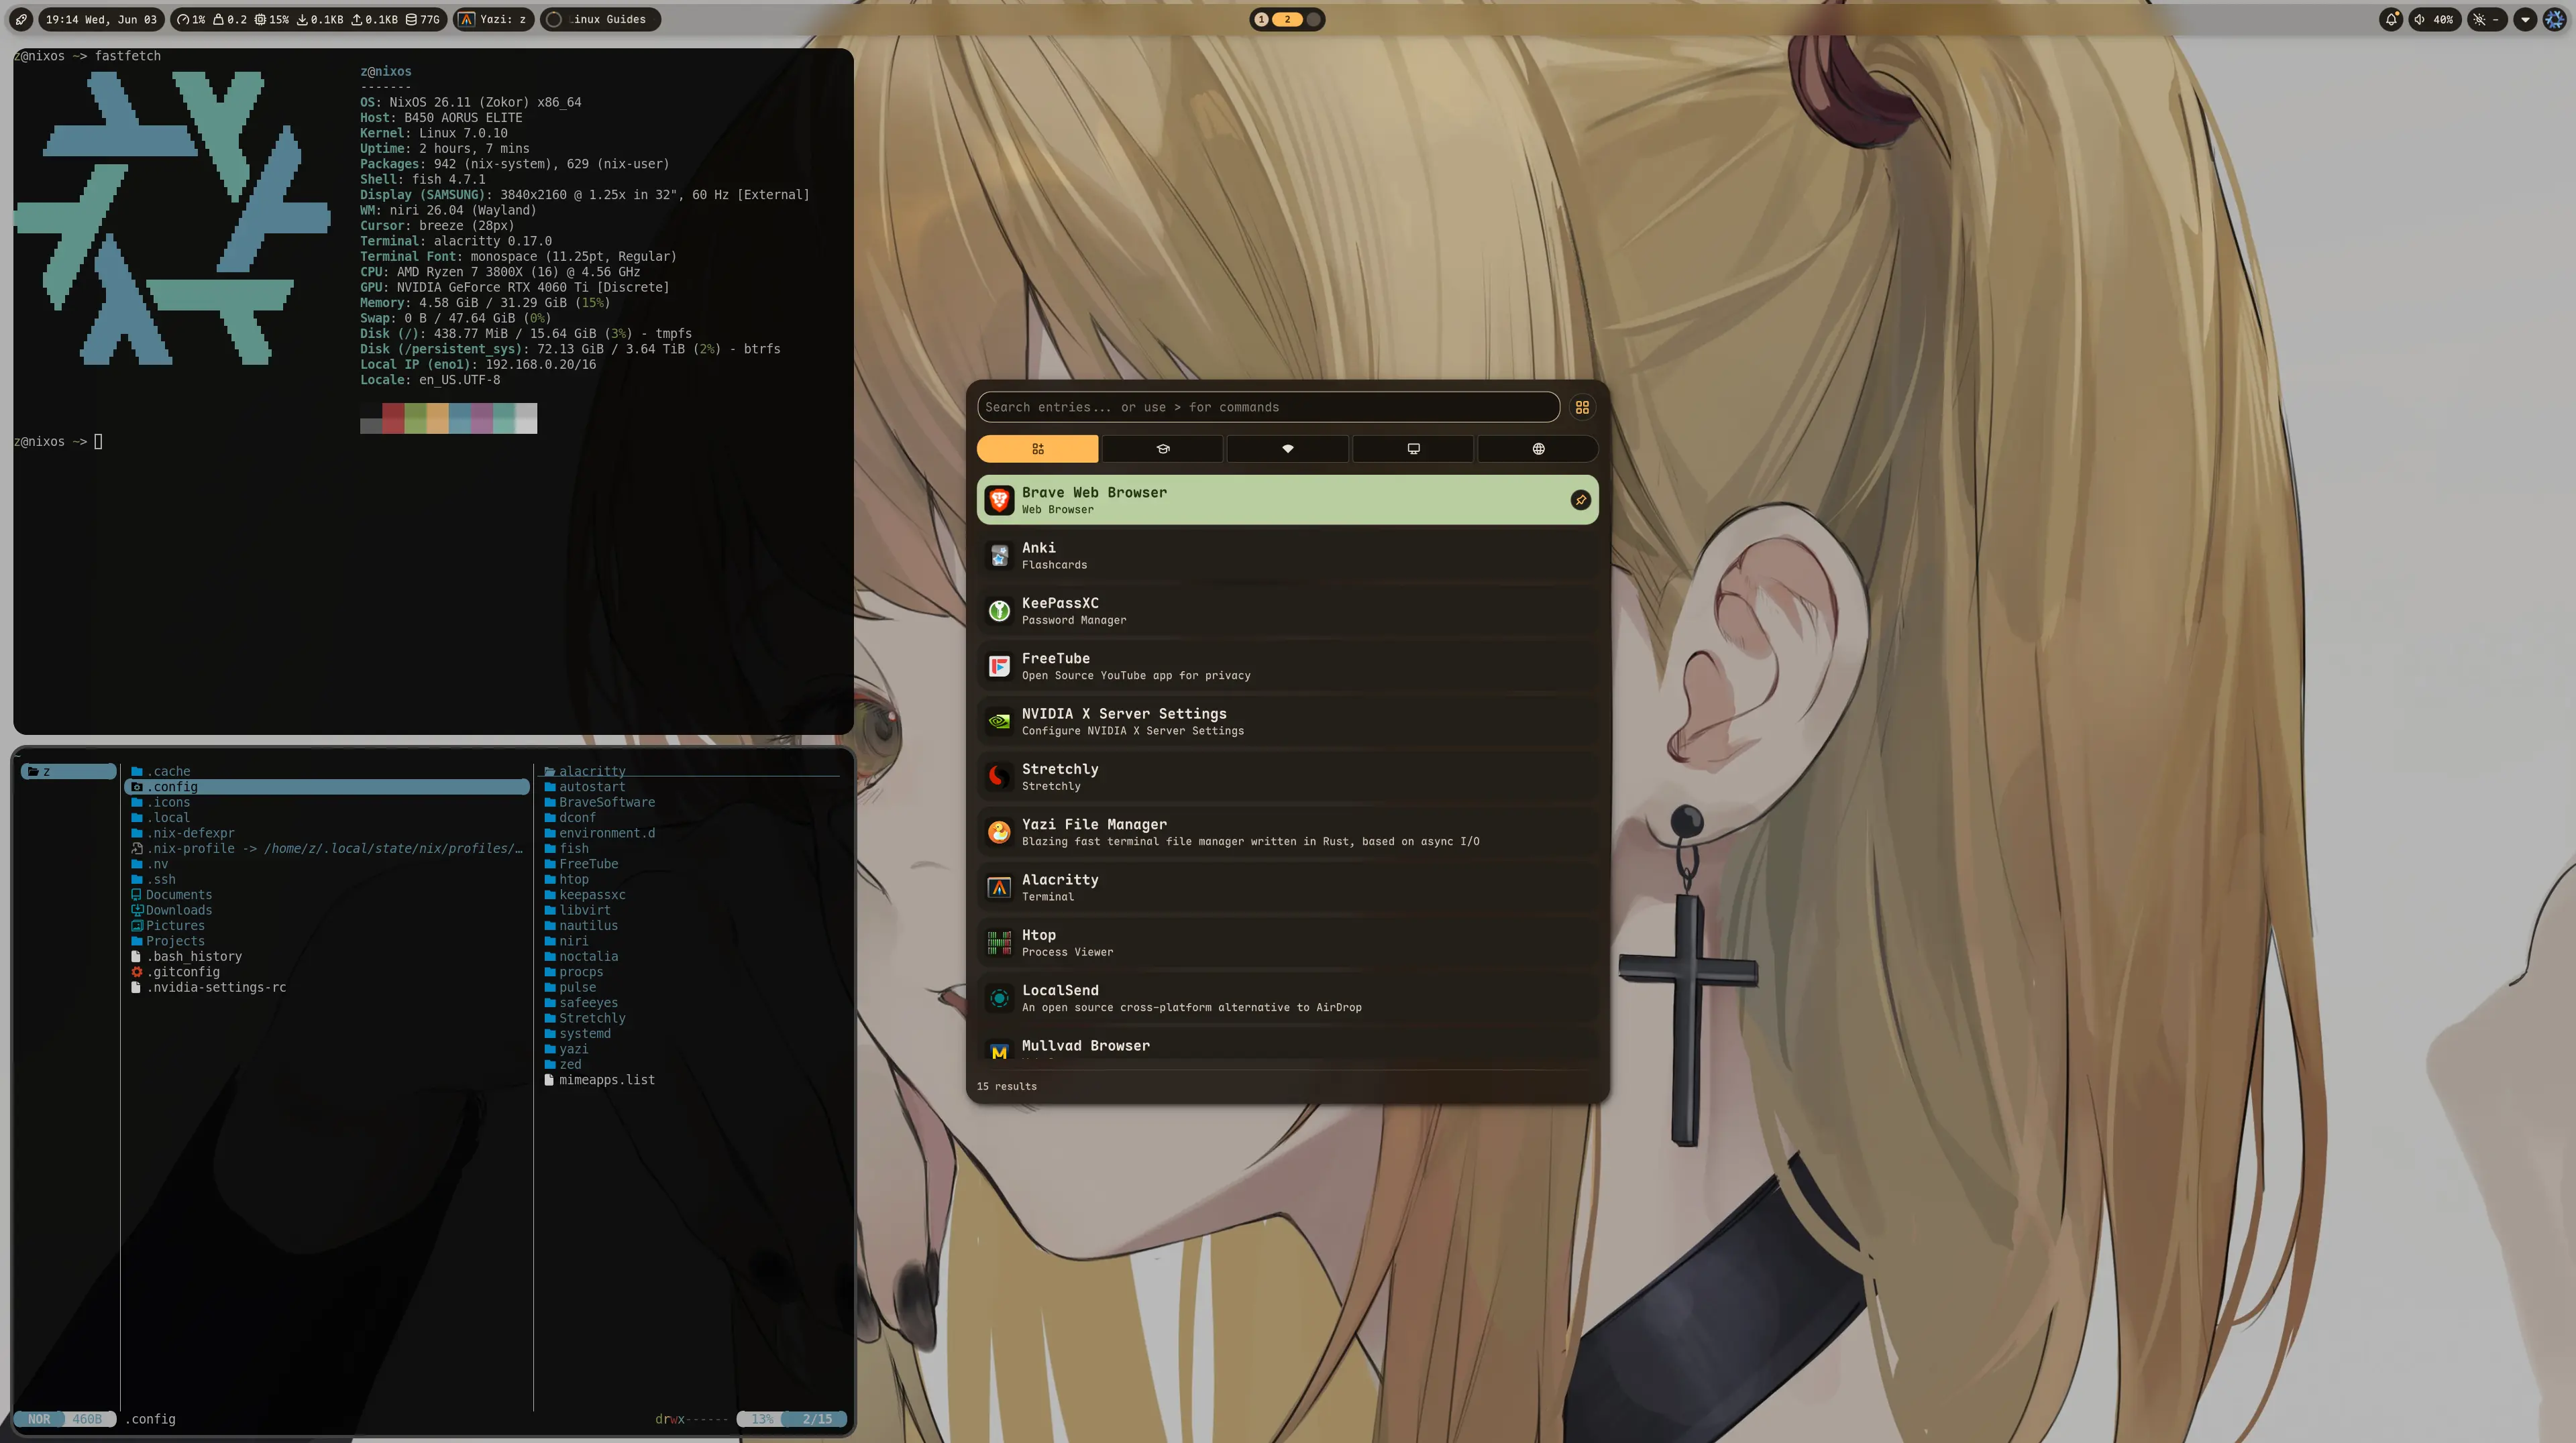This screenshot has width=2576, height=1443.
Task: Launch the Brave Web Browser entry
Action: pyautogui.click(x=1287, y=500)
